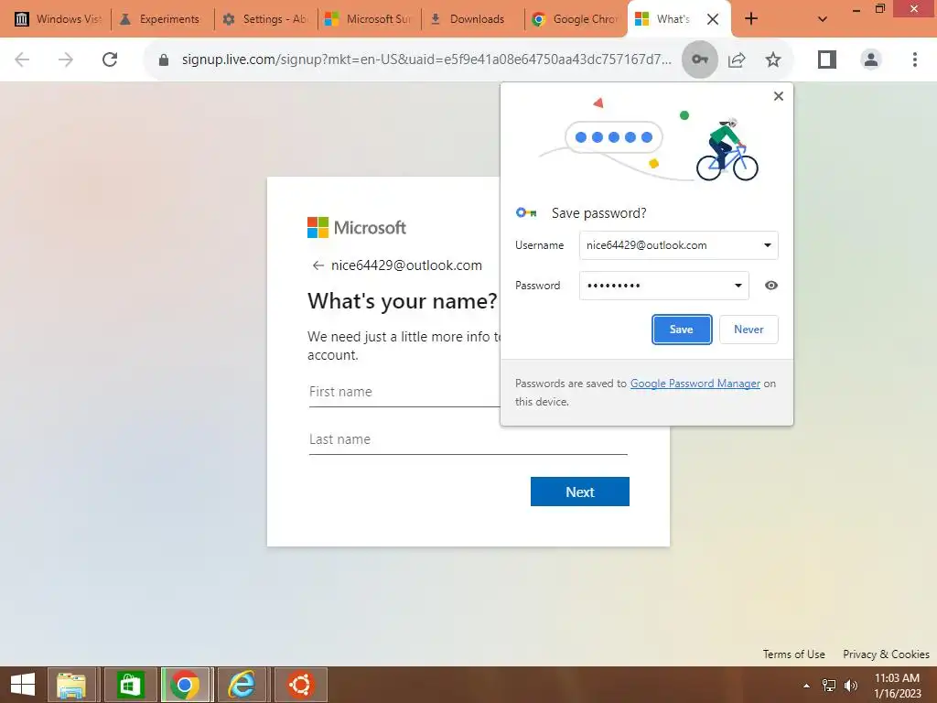Switch to the Experiments tab
The height and width of the screenshot is (703, 937).
160,19
